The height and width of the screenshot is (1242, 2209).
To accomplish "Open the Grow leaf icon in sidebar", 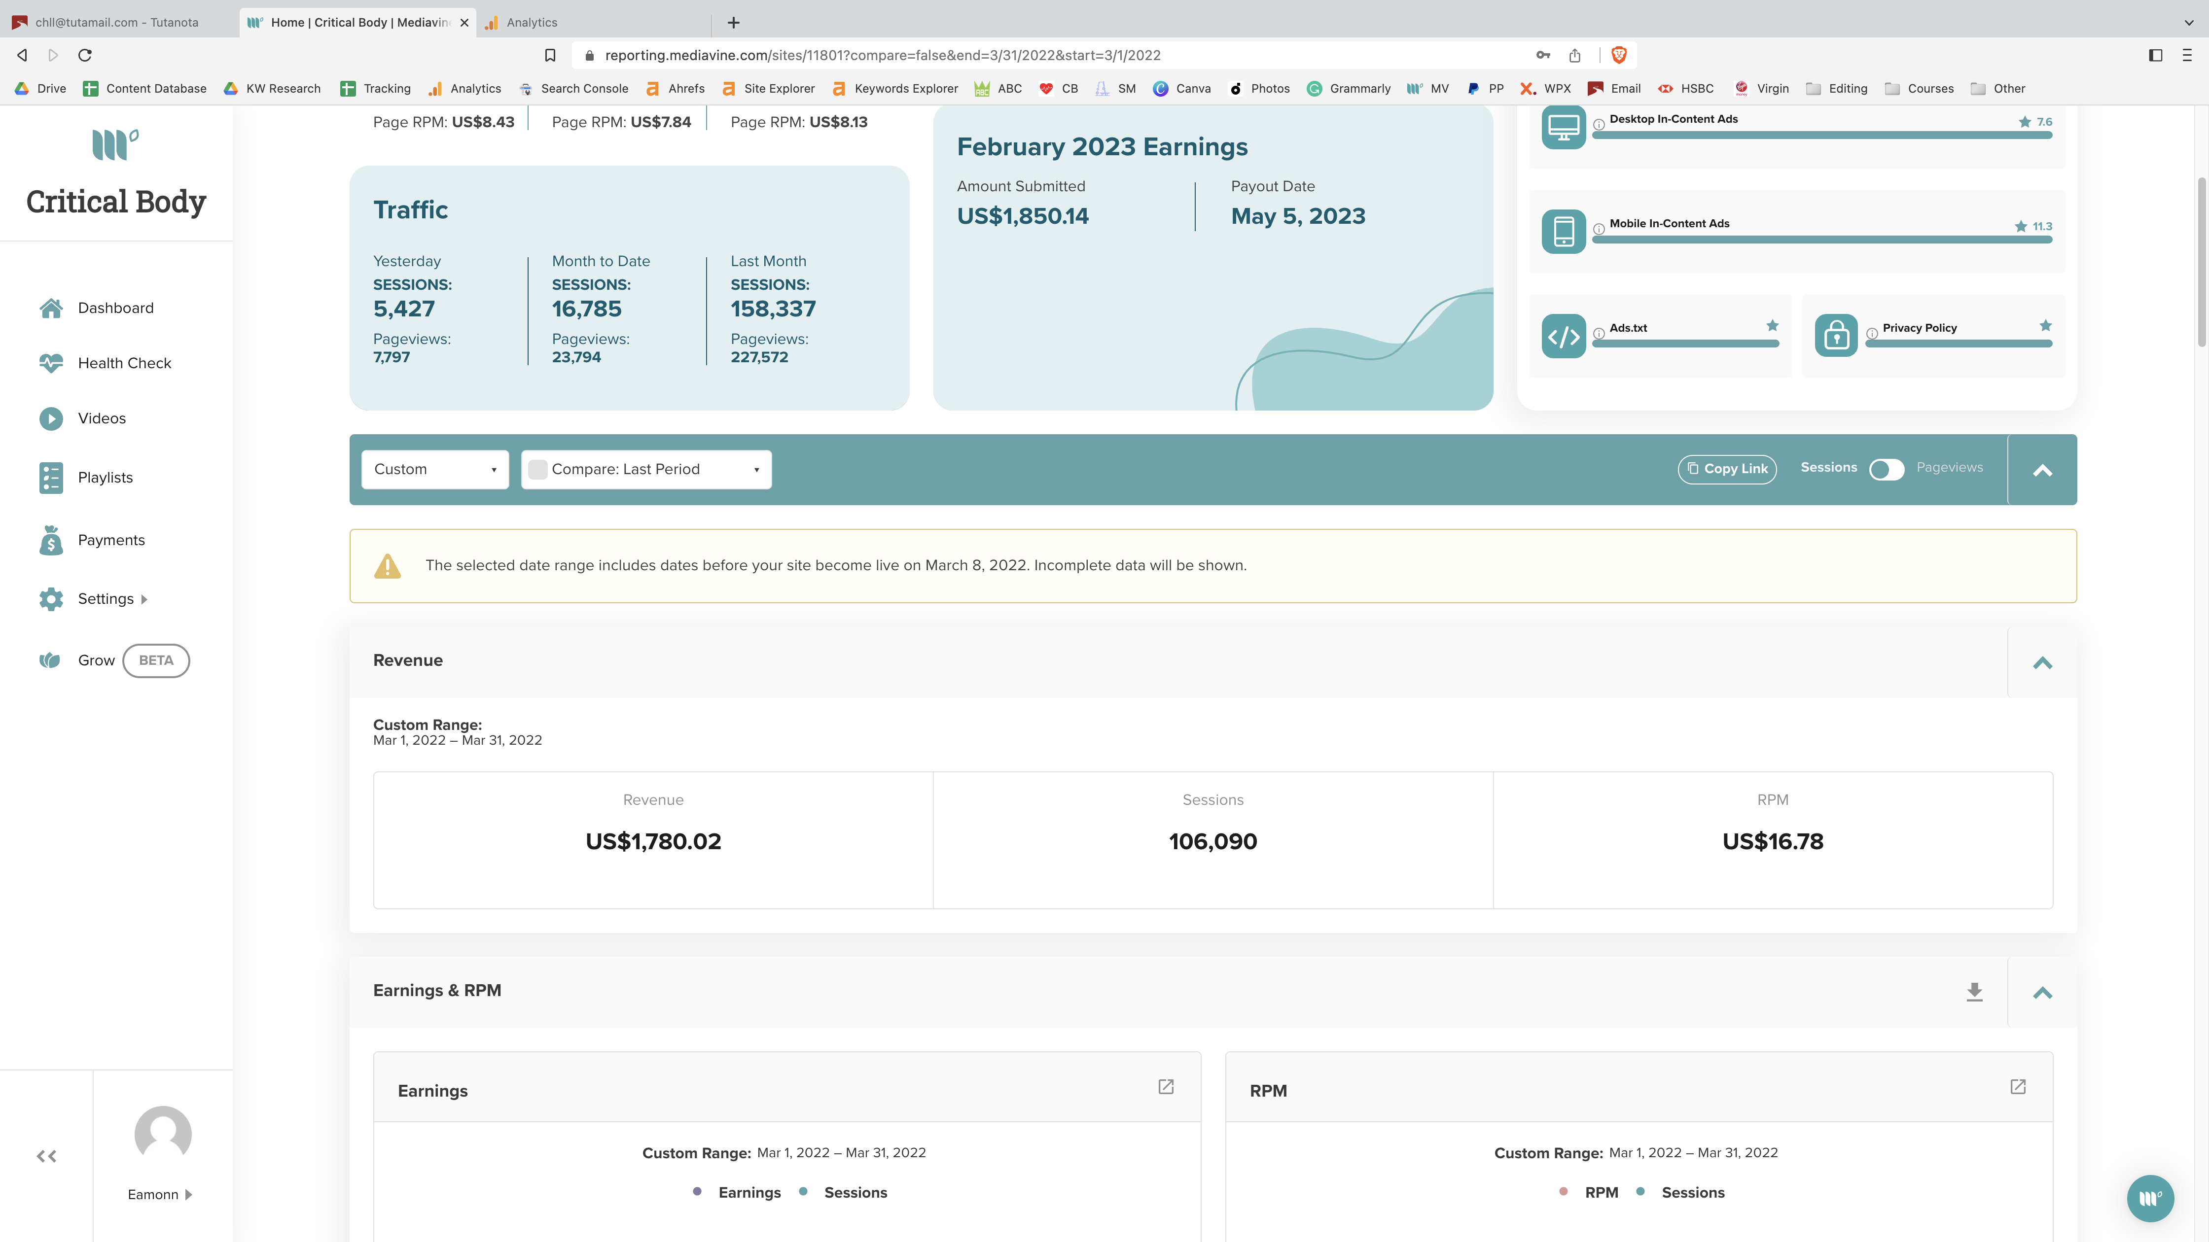I will point(51,660).
